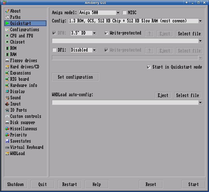Click the Hardware info icon

point(7,85)
